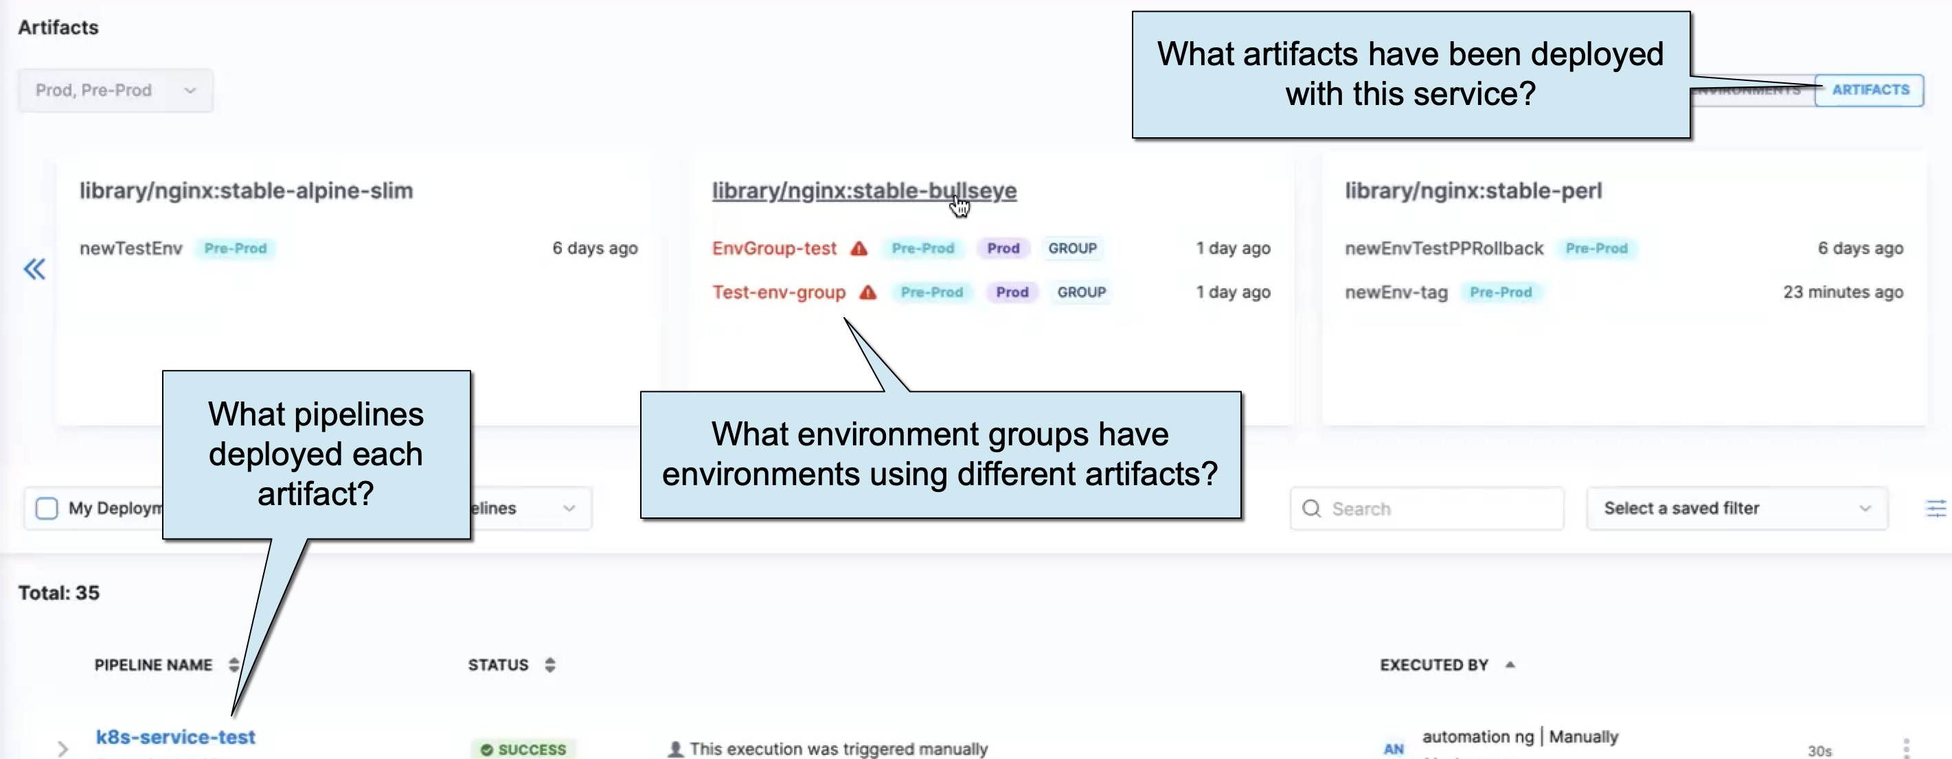Viewport: 1952px width, 759px height.
Task: Select the library/nginx:stable-perl artifact card title
Action: coord(1473,191)
